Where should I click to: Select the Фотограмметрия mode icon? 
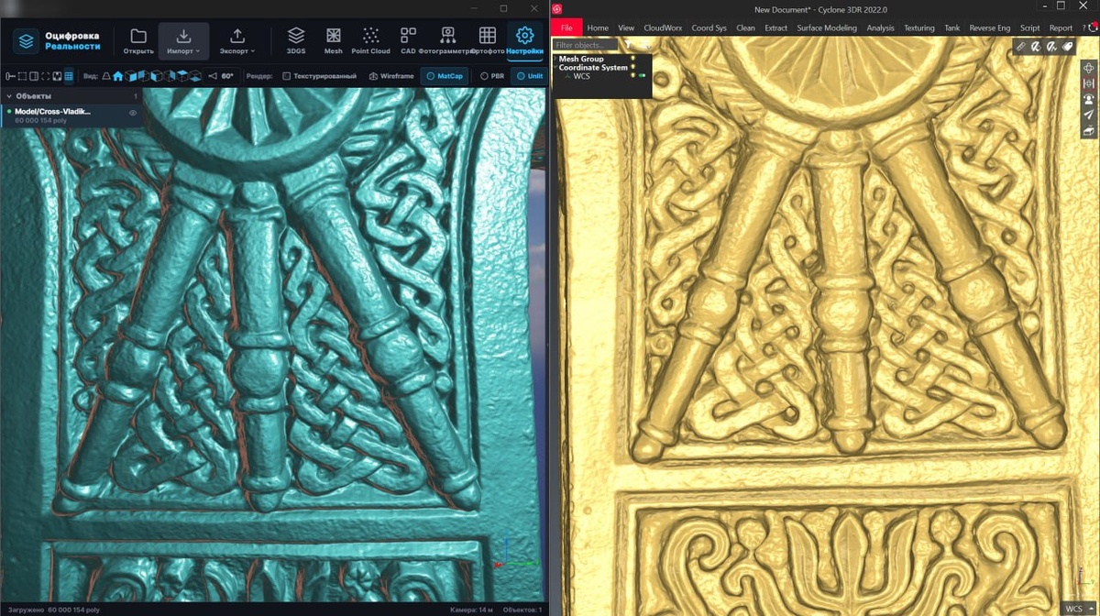pos(448,36)
